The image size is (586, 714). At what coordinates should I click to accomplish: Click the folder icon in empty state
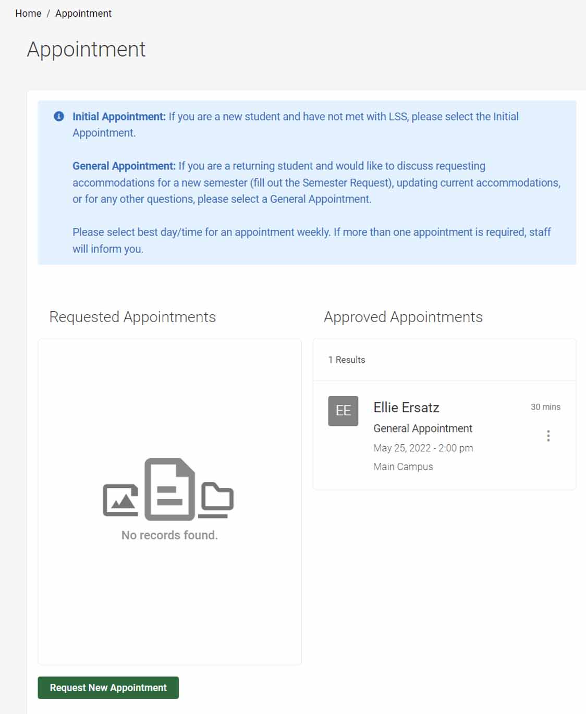coord(216,500)
